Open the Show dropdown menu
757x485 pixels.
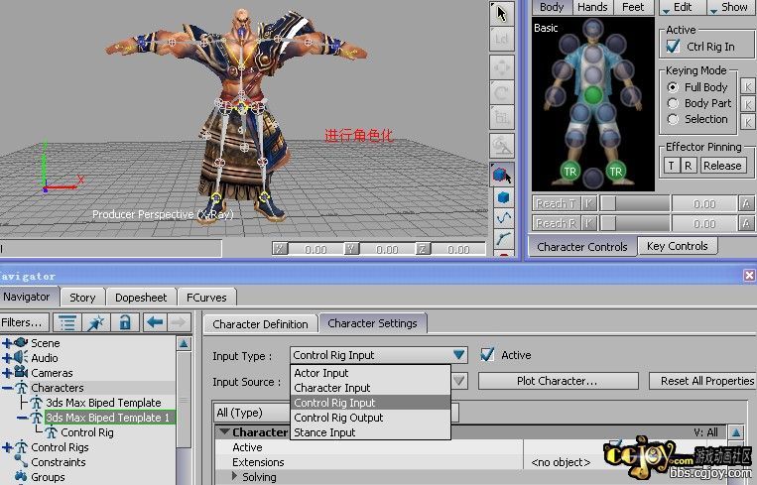click(729, 7)
